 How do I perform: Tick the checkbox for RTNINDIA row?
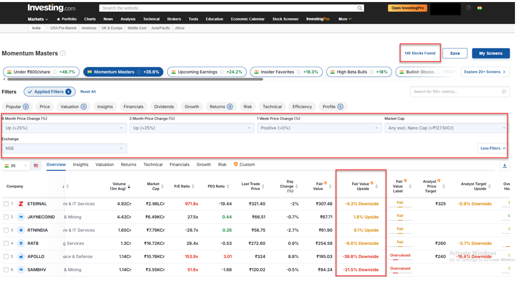tap(6, 230)
